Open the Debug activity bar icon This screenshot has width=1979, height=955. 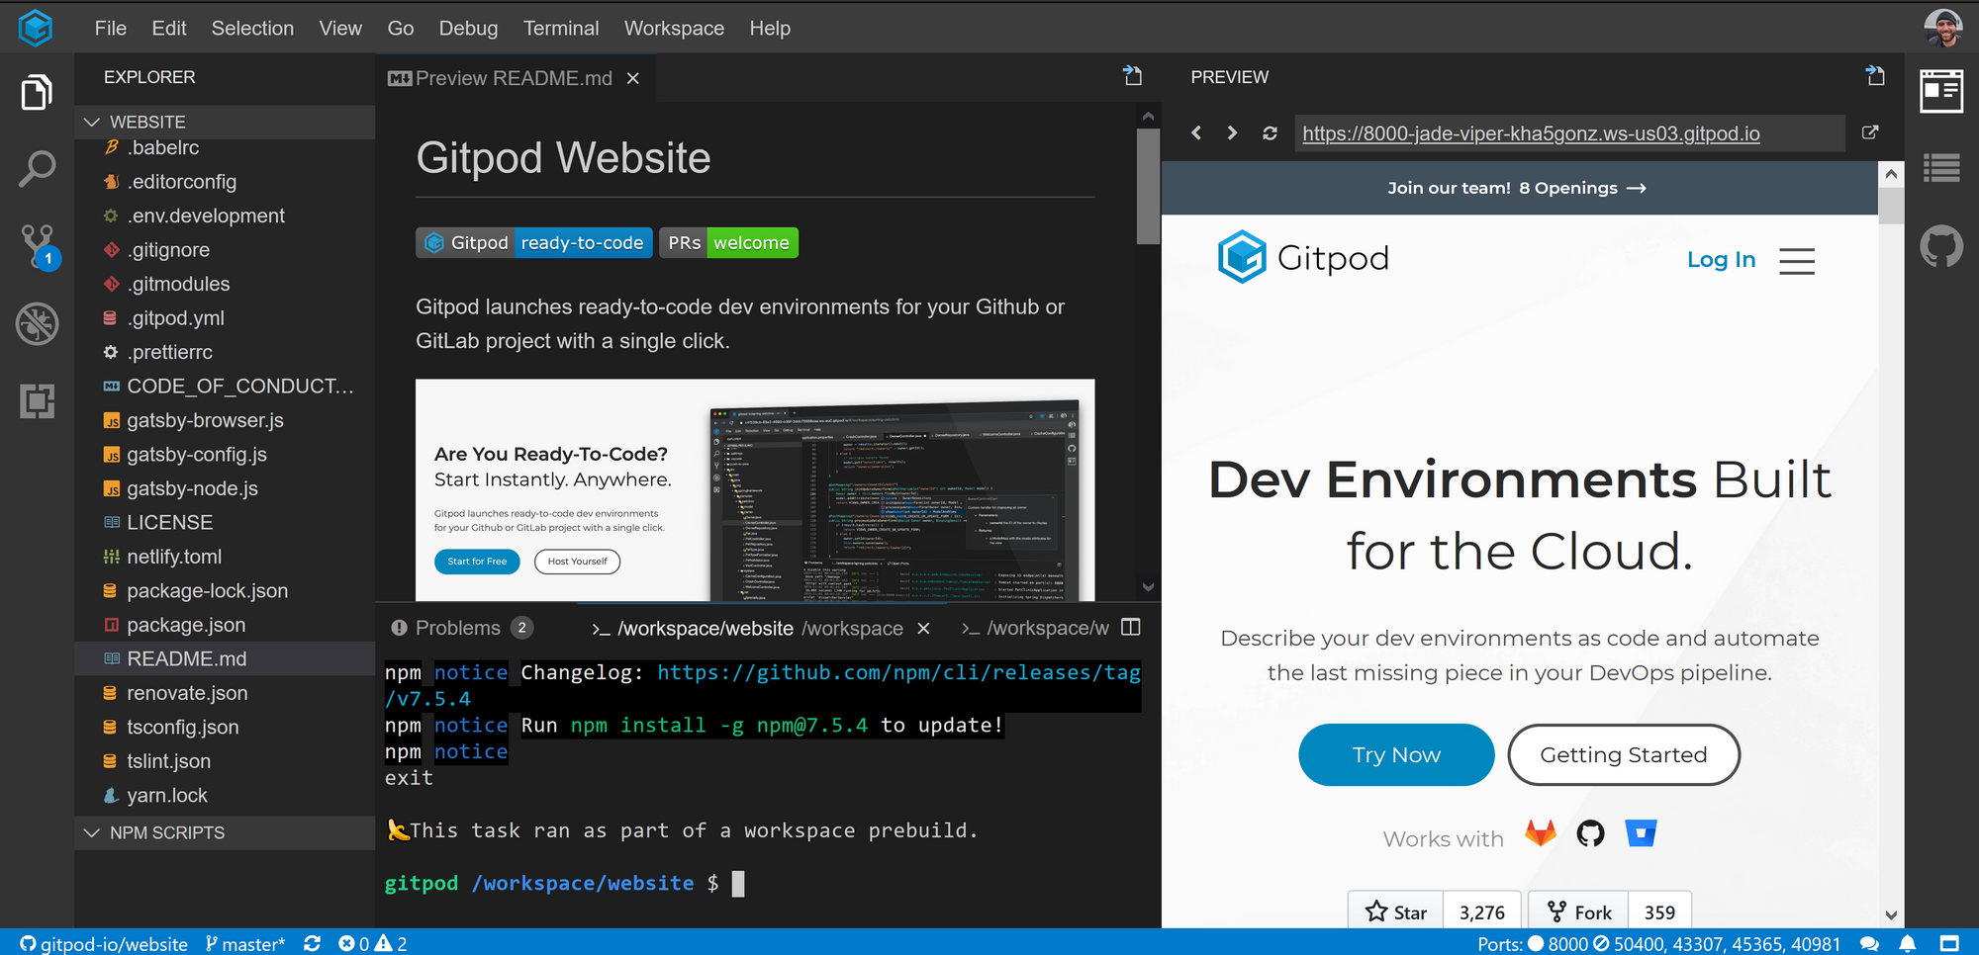point(37,323)
